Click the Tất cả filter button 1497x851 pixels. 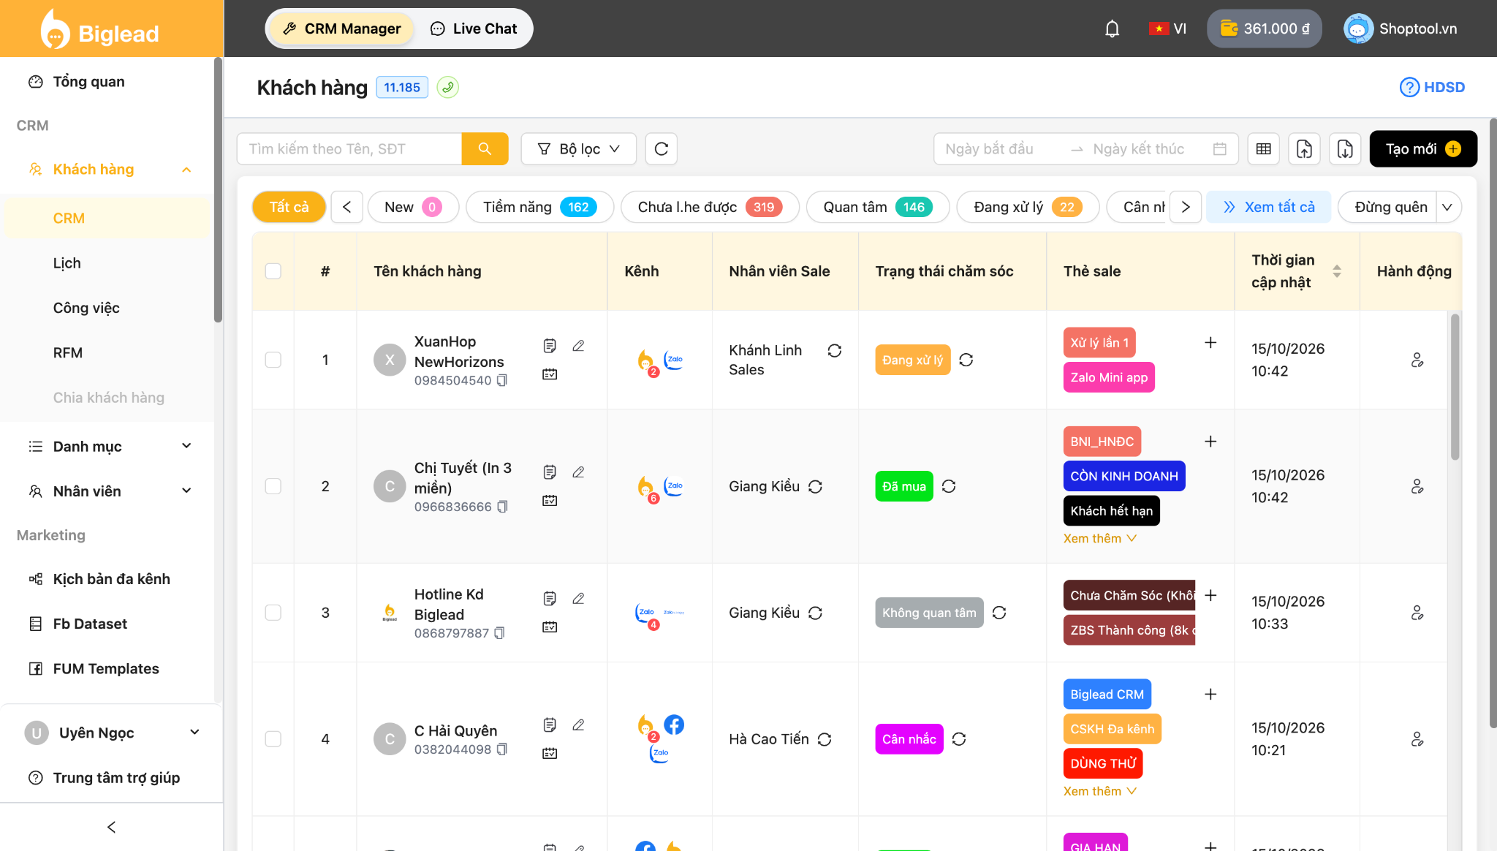(x=289, y=207)
